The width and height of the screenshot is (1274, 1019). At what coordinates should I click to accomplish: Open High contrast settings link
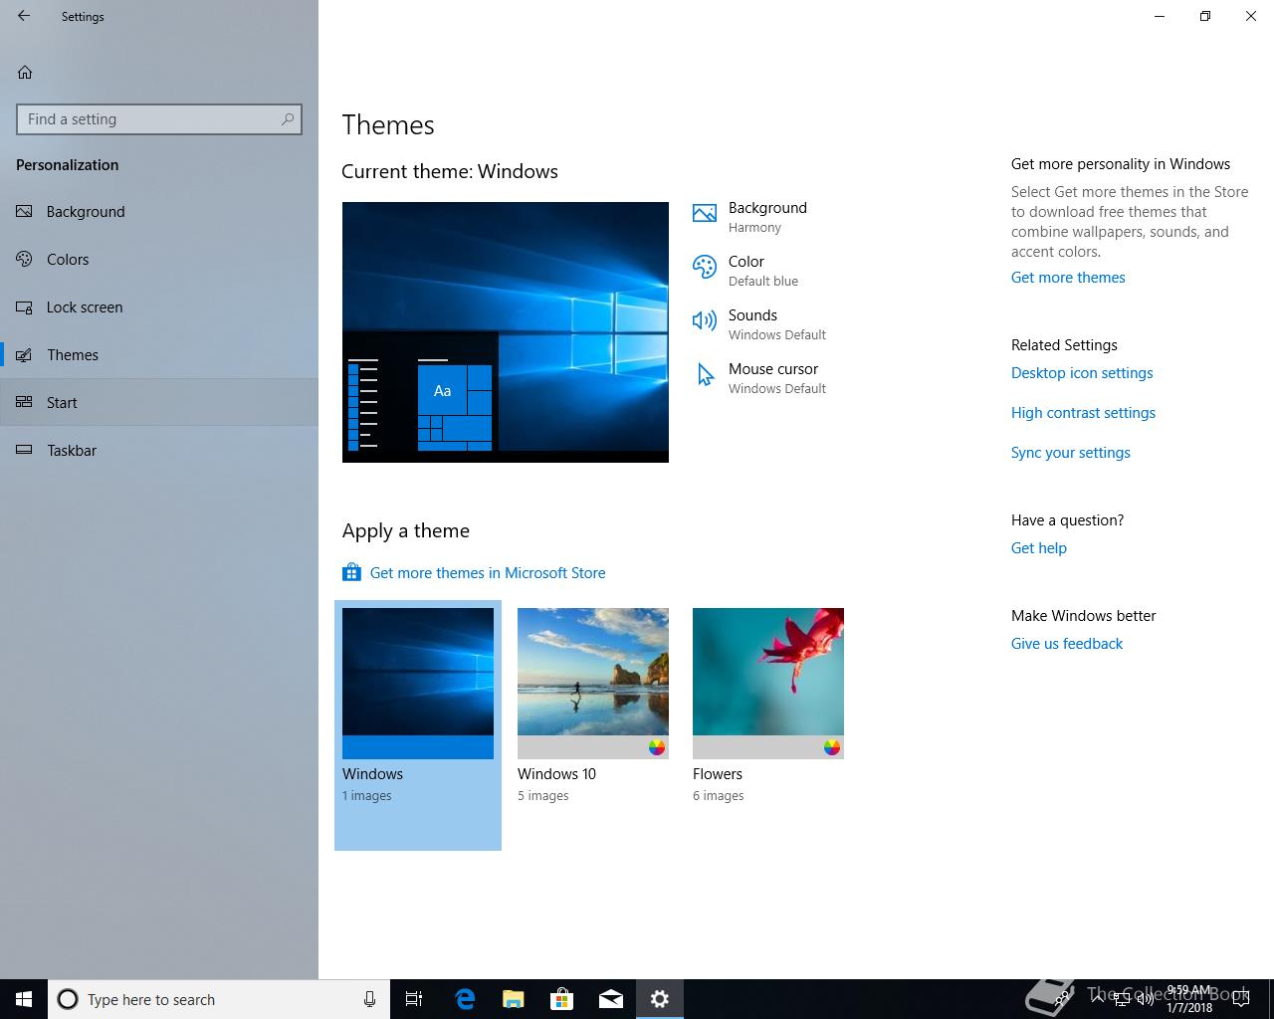tap(1083, 413)
